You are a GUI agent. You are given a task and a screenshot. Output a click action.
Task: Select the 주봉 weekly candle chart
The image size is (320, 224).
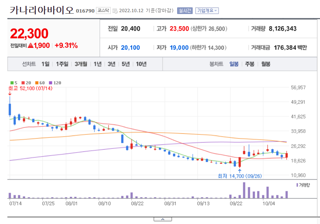point(250,64)
